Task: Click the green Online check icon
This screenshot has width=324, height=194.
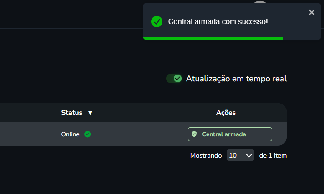Action: point(87,134)
